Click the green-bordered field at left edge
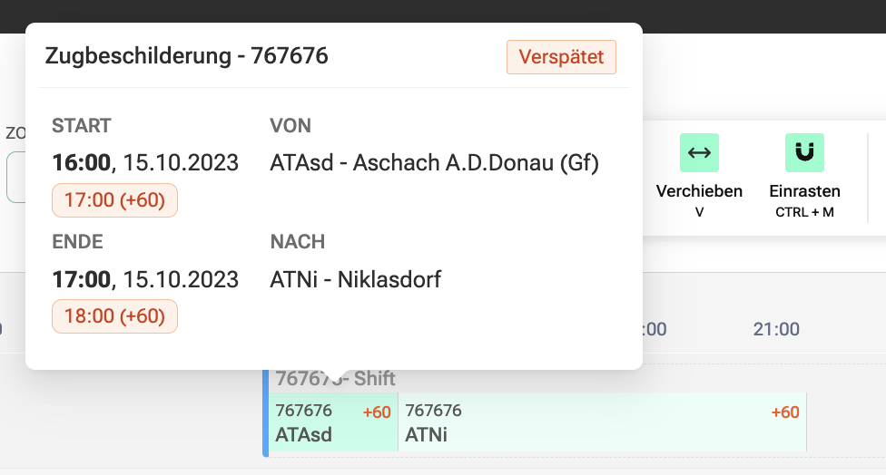886x475 pixels. (x=15, y=177)
